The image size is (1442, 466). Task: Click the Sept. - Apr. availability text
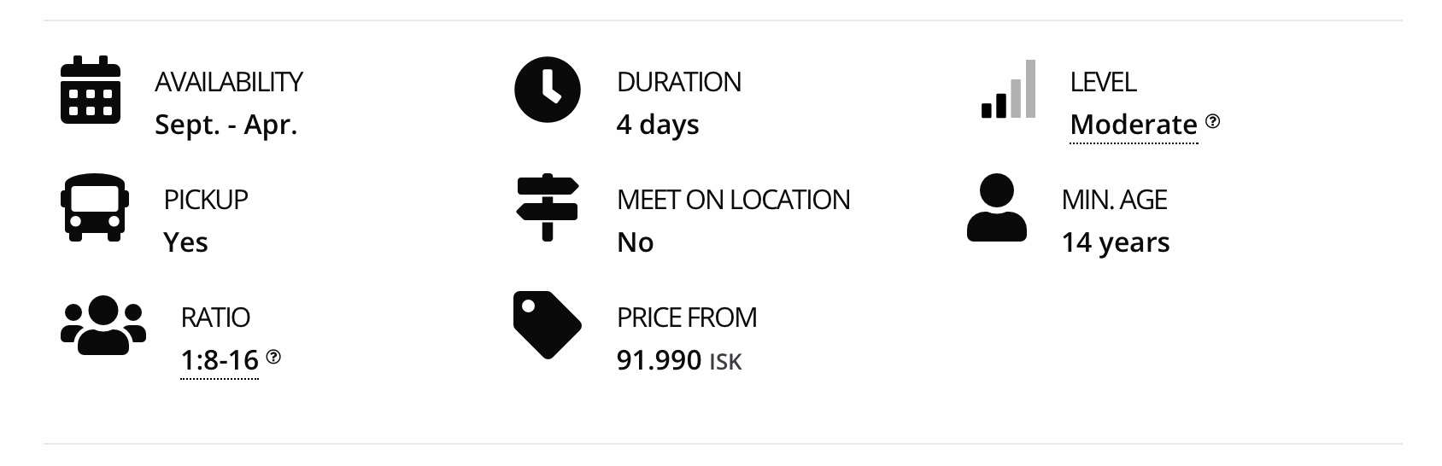tap(226, 125)
